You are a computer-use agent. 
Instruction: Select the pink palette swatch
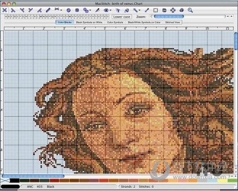[x=183, y=181]
